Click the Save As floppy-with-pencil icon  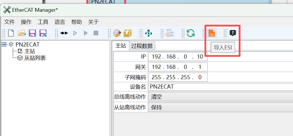point(43,33)
